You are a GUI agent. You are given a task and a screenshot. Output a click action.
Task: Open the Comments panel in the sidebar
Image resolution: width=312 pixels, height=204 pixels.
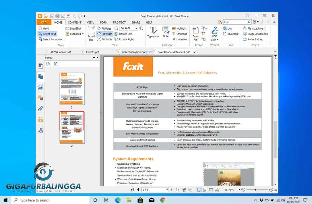(40, 98)
